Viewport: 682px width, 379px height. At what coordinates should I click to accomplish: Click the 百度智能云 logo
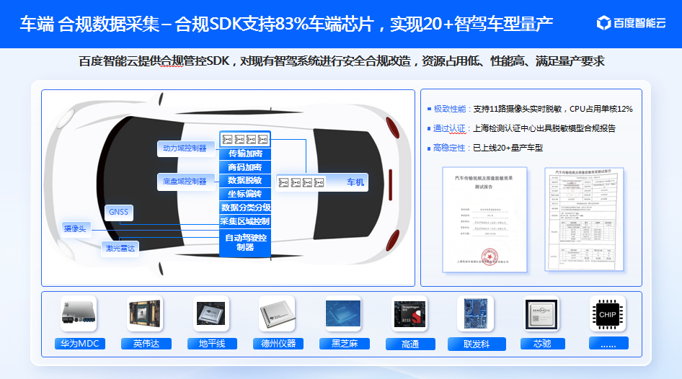click(x=631, y=22)
